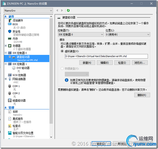Click the 名称 name icon

(x=10, y=111)
